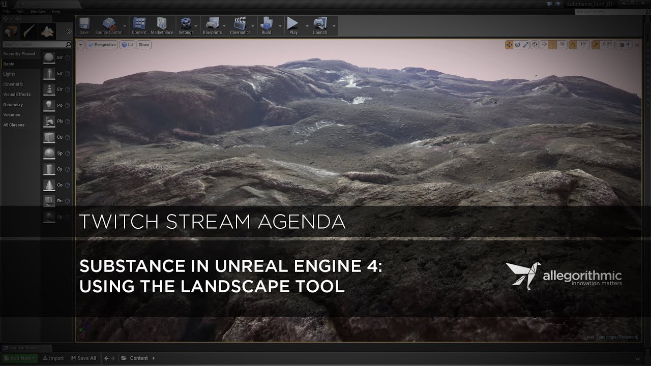Select the Recently Placed category
651x366 pixels.
point(19,54)
